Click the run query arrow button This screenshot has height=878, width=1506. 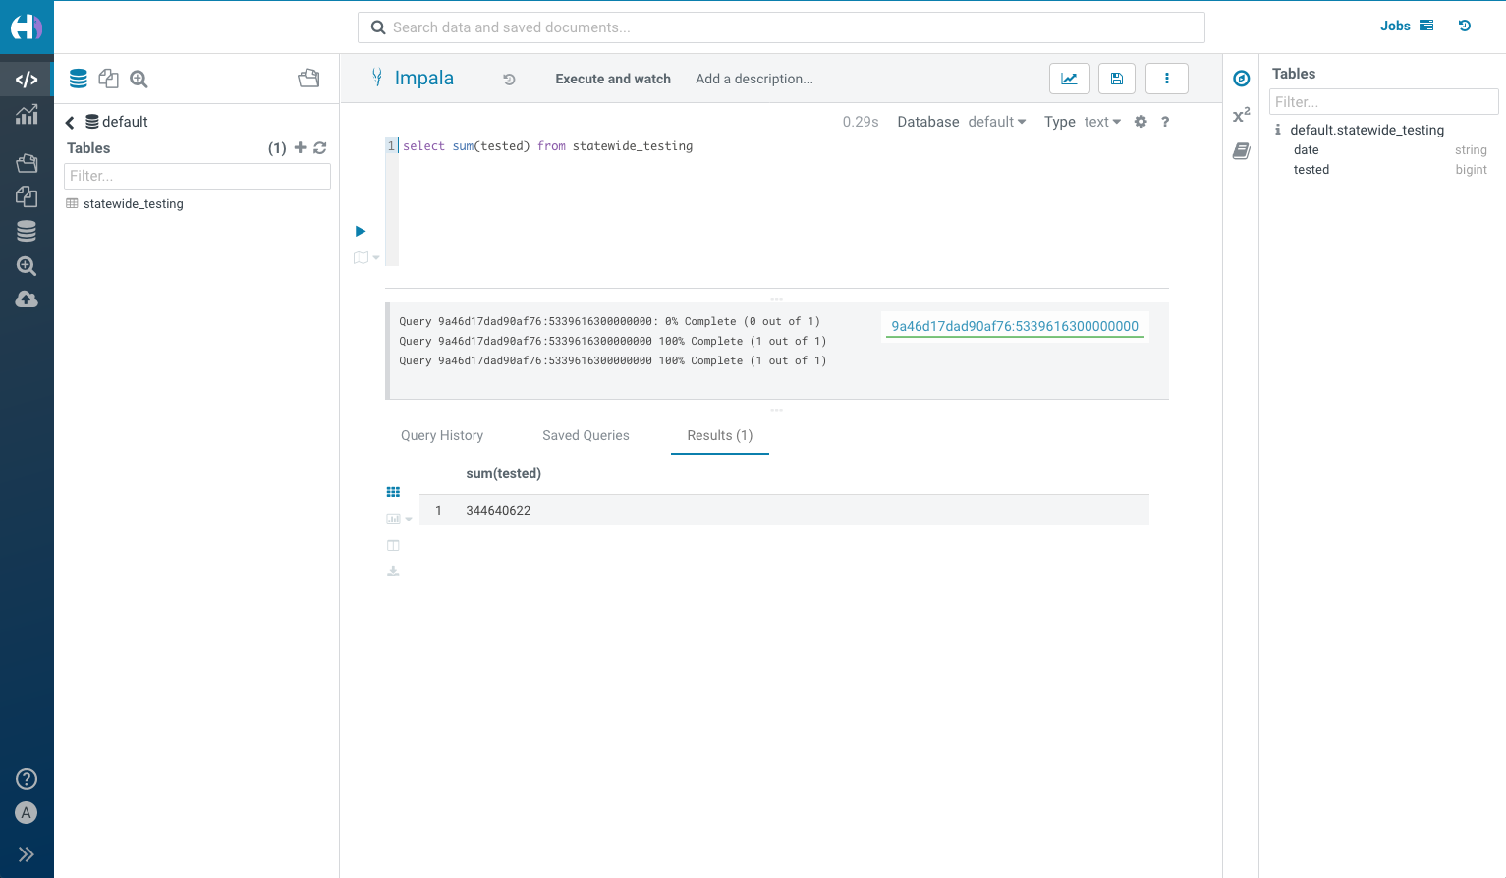[x=361, y=231]
